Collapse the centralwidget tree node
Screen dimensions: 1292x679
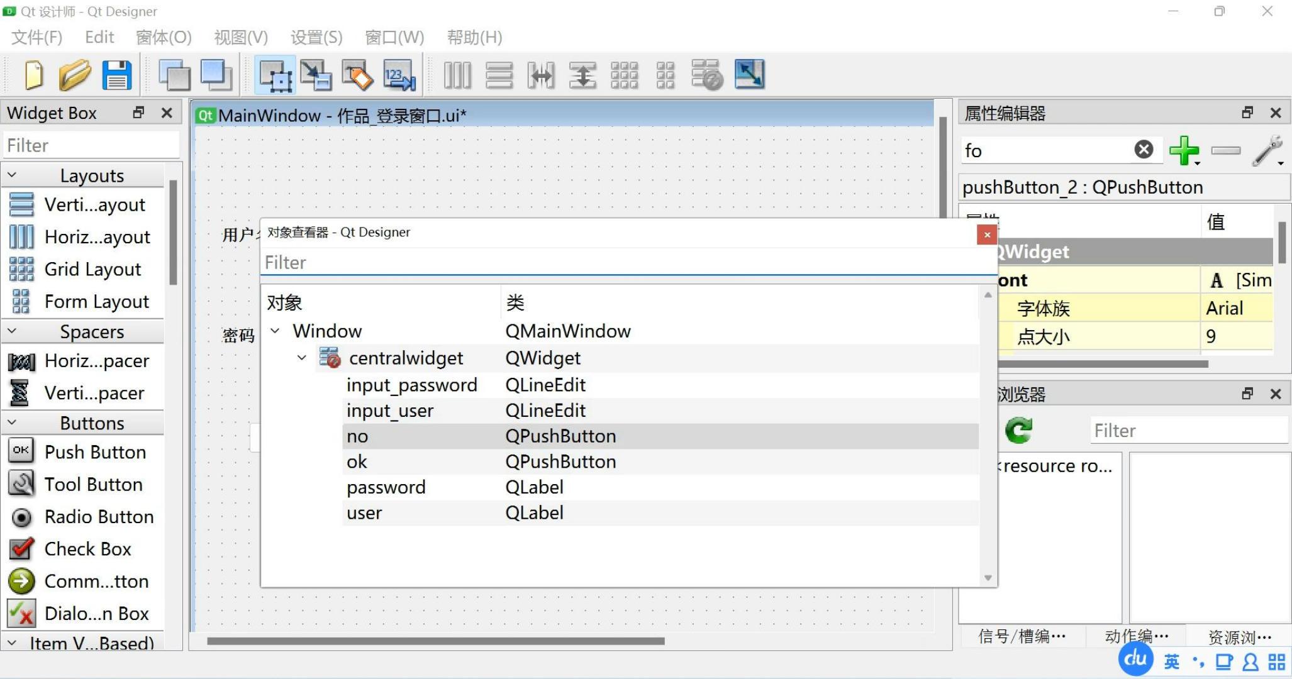tap(302, 358)
